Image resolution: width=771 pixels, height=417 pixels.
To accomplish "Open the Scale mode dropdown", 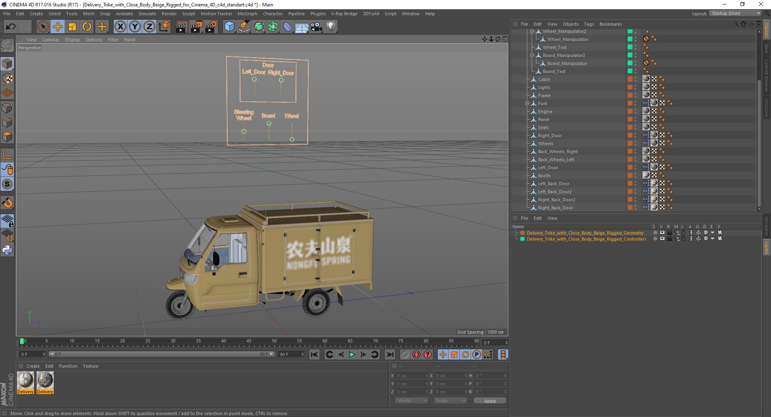I will tap(450, 401).
